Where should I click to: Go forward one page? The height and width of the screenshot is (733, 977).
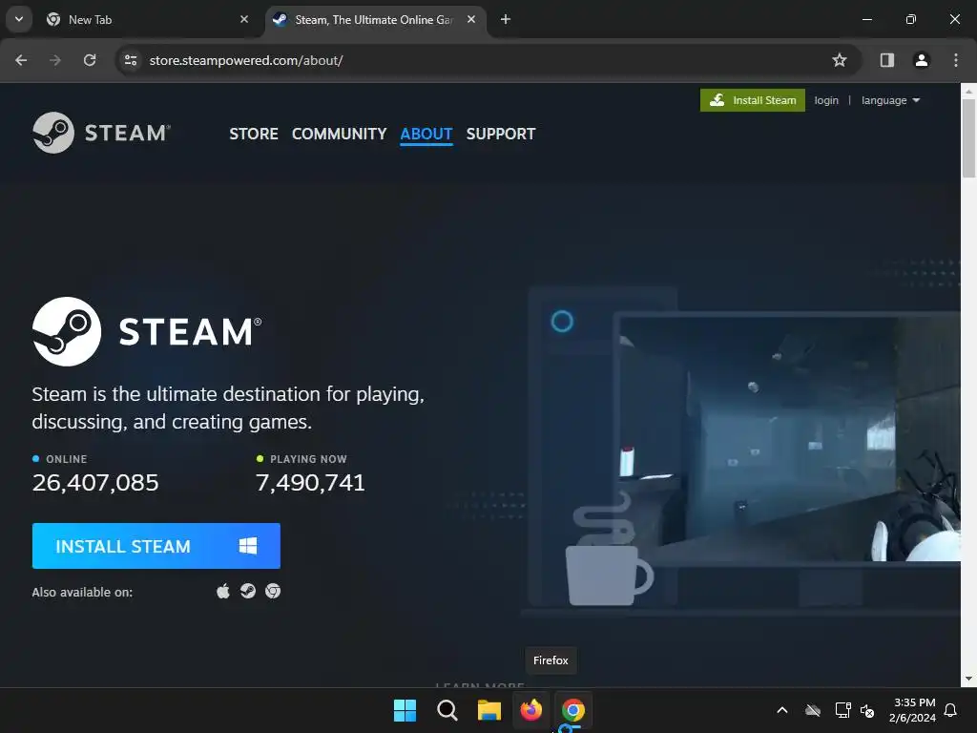(55, 60)
